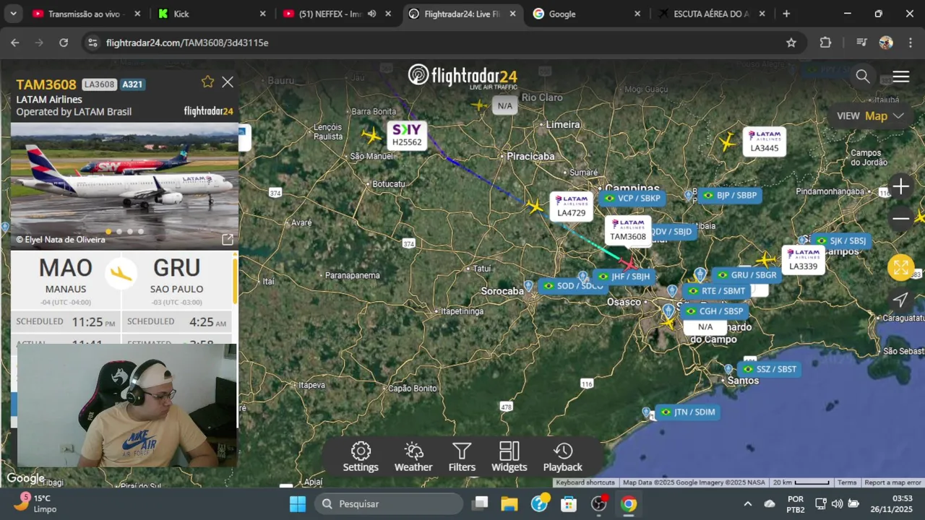Click the aircraft photo thumbnail
This screenshot has width=925, height=520.
tap(124, 186)
